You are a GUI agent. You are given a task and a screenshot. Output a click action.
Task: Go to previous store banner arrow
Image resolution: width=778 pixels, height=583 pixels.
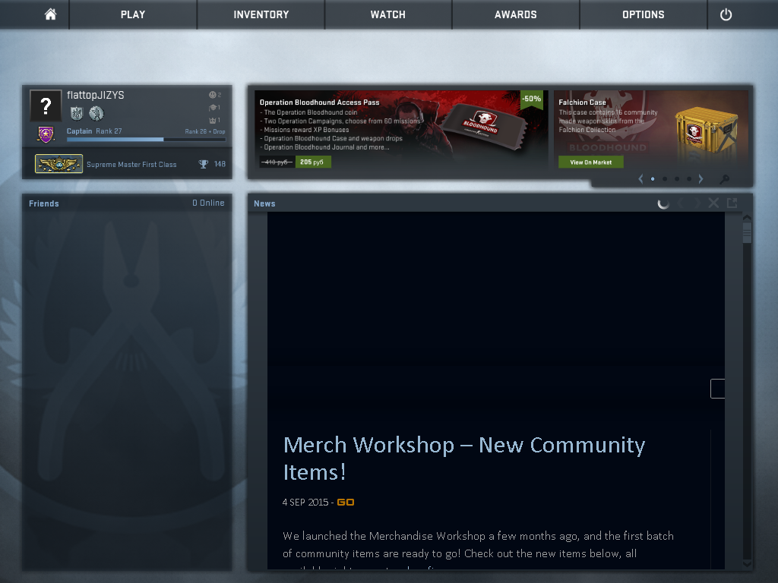(640, 179)
